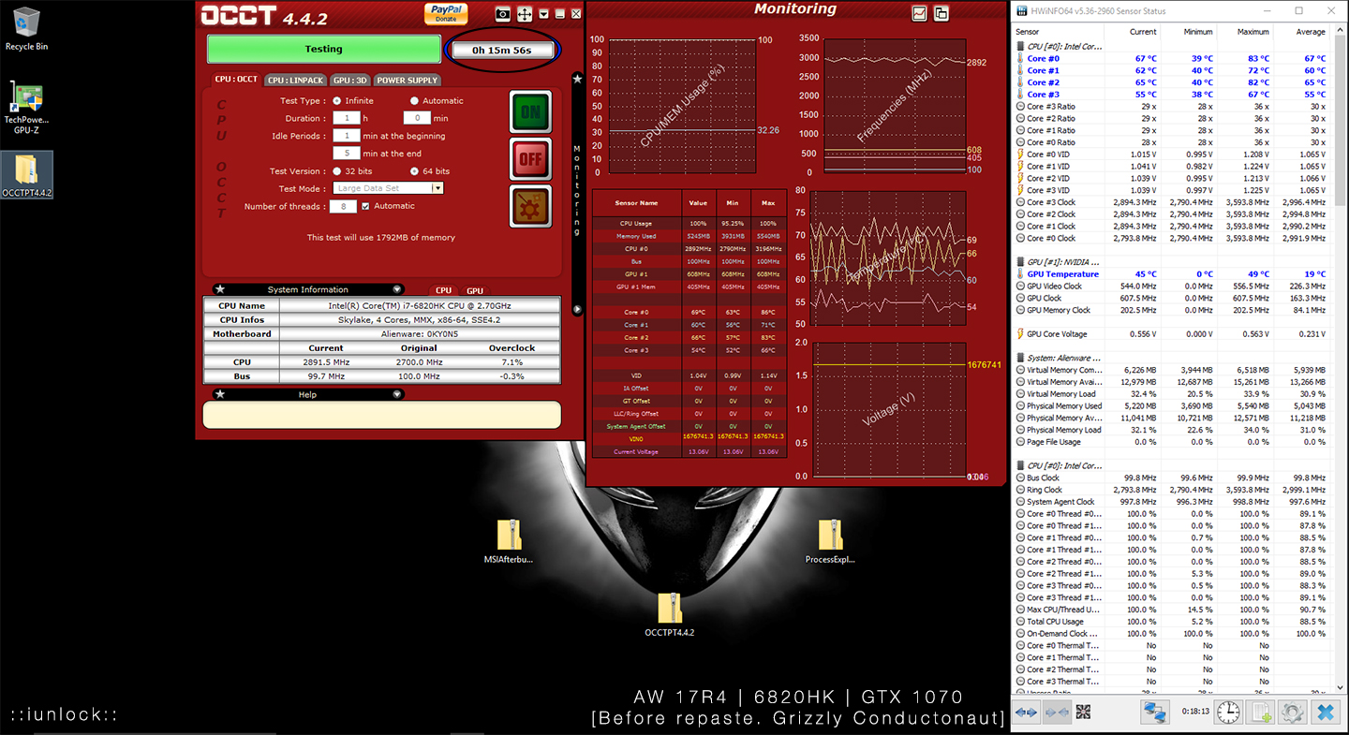Image resolution: width=1349 pixels, height=735 pixels.
Task: Open the OCCT title bar down-arrow menu
Action: (x=543, y=14)
